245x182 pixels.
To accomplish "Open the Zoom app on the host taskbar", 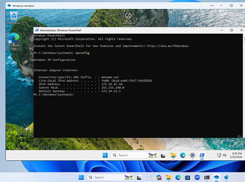I will coord(197,178).
